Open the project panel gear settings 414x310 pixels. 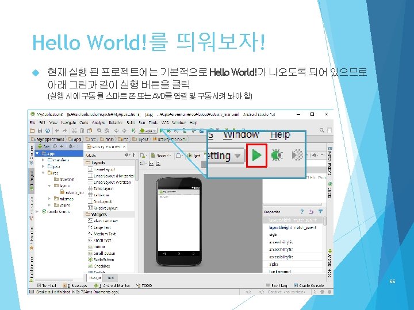point(71,146)
